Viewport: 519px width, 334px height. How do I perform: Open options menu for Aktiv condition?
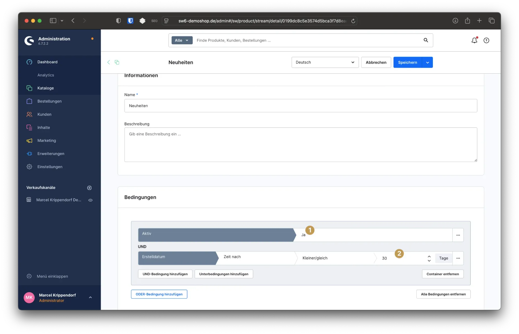(x=458, y=235)
